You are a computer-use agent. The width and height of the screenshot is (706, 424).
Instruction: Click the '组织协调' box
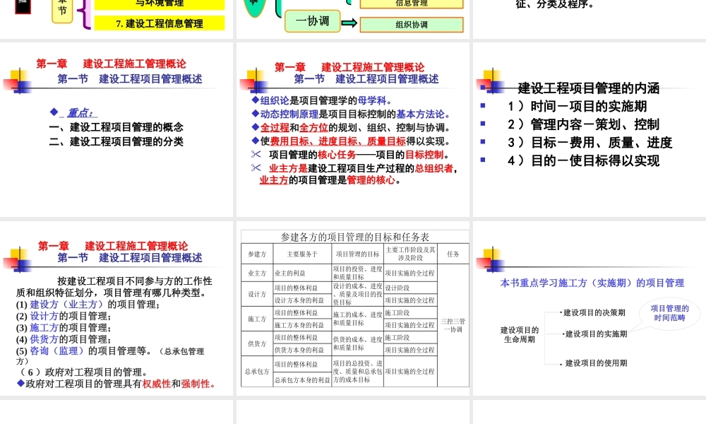[x=412, y=25]
